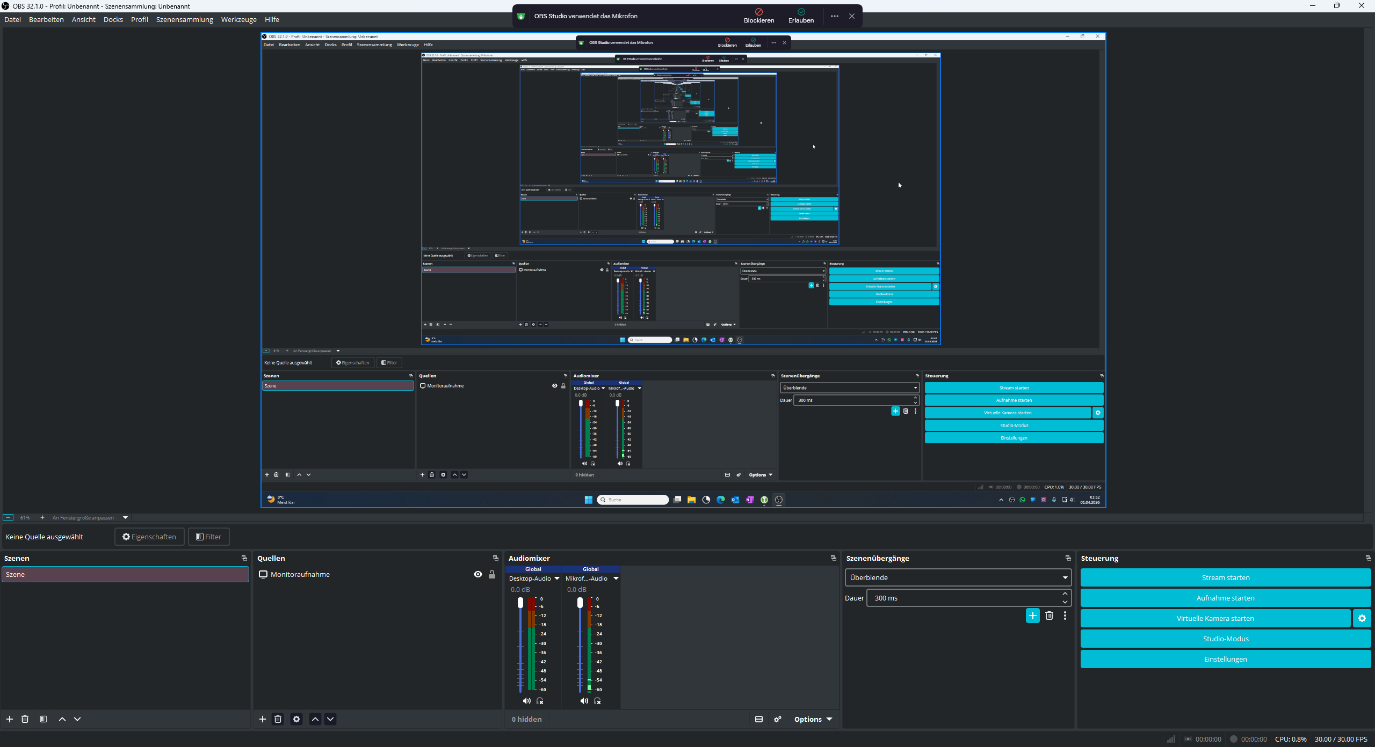Click network status icon in status bar

pyautogui.click(x=1171, y=739)
